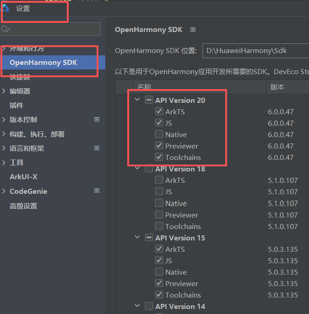This screenshot has width=309, height=314.
Task: Expand the CodeGenie settings section
Action: point(4,191)
